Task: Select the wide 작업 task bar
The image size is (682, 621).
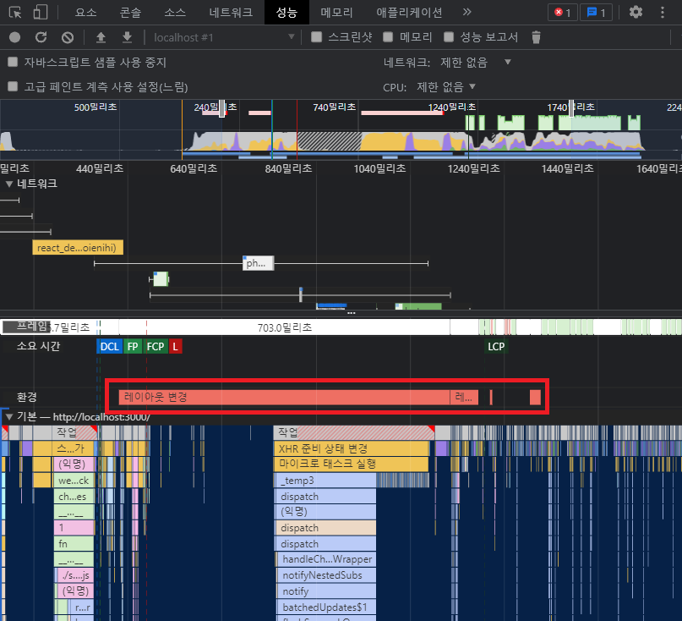Action: point(354,432)
